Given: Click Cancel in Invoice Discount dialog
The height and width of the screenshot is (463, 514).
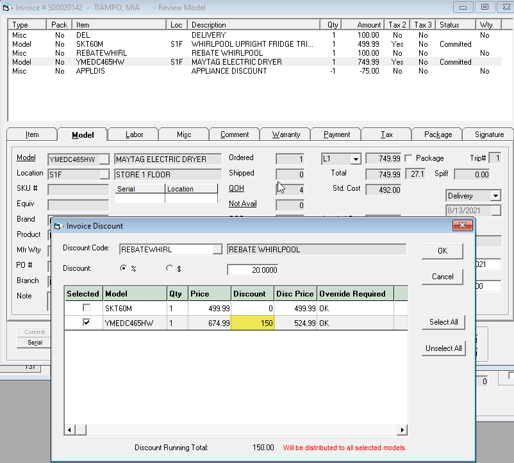Looking at the screenshot, I should (x=442, y=277).
